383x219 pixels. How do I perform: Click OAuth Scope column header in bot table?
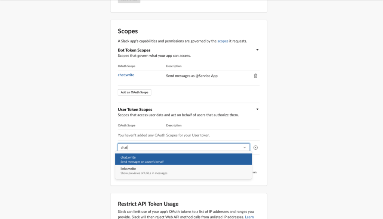click(126, 66)
